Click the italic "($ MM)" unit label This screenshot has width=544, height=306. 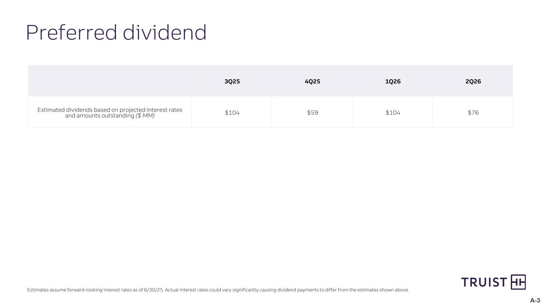click(x=145, y=116)
